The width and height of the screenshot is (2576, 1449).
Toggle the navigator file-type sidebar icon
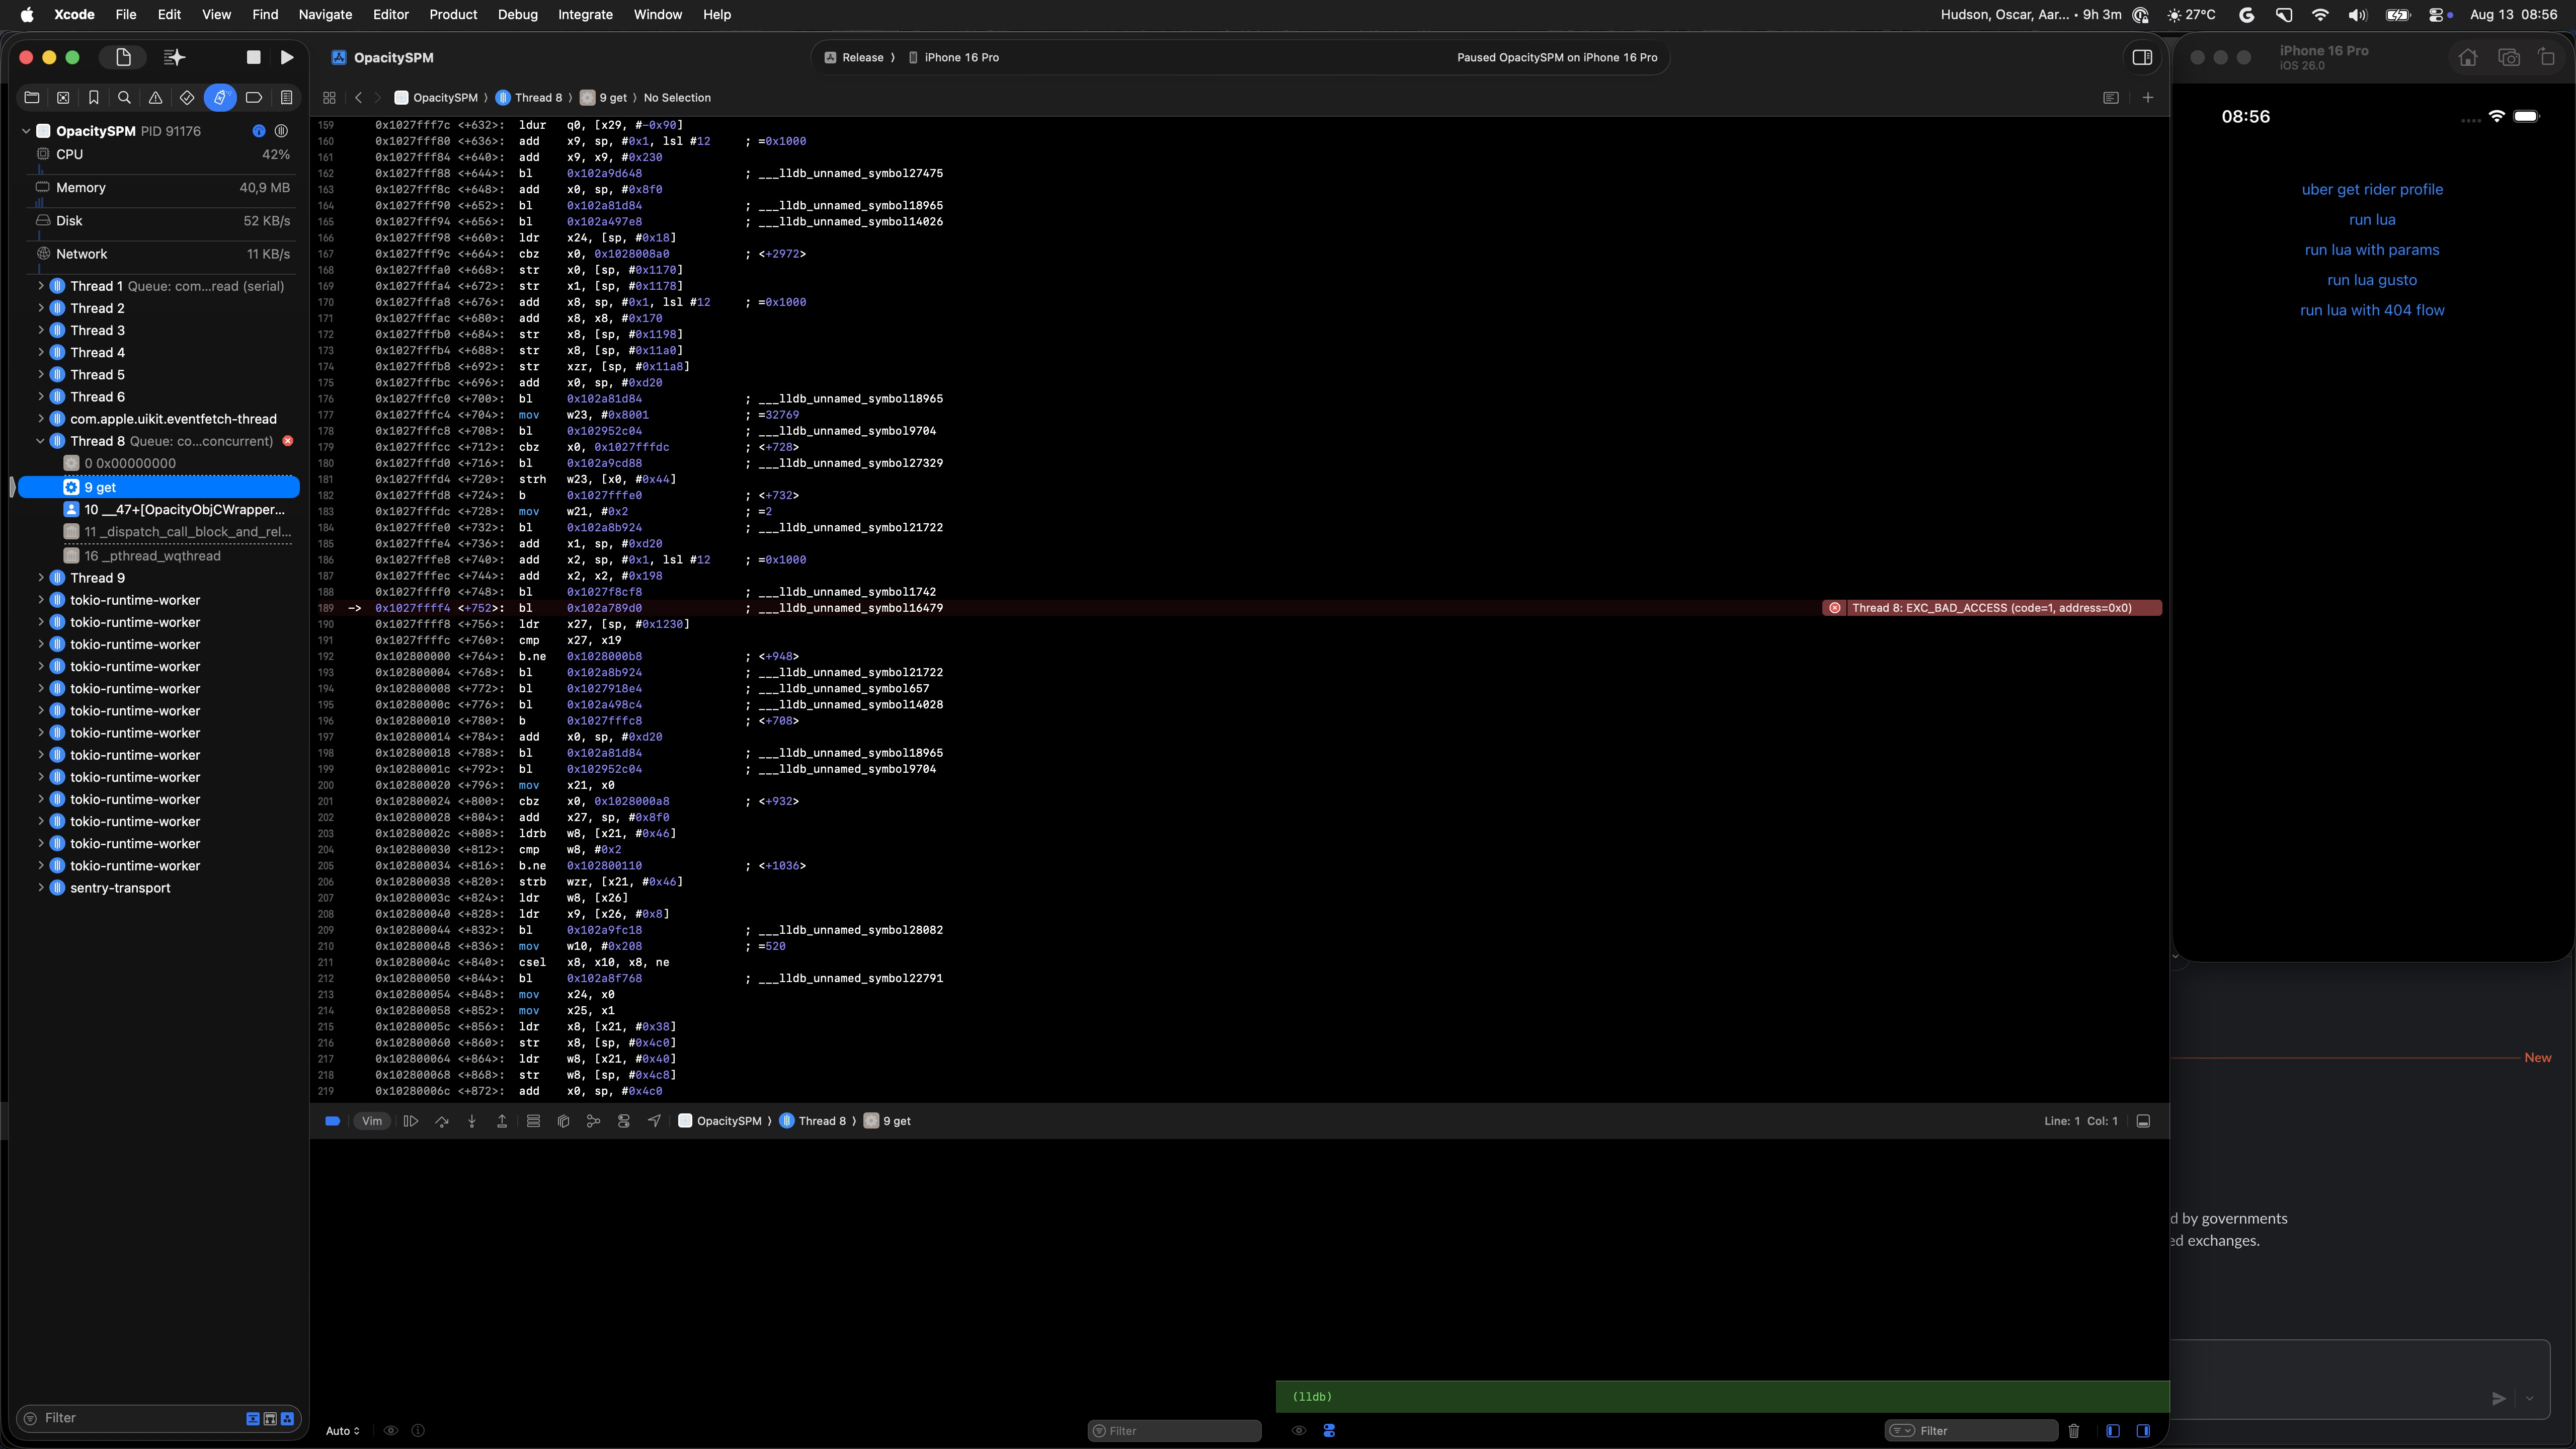point(123,57)
